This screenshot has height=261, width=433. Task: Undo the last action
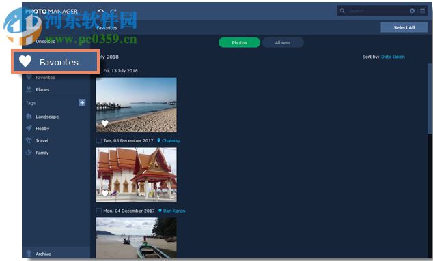(x=100, y=12)
